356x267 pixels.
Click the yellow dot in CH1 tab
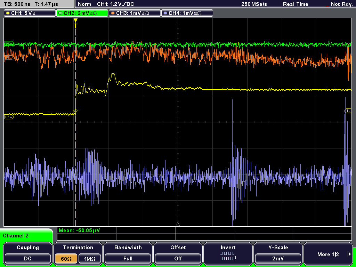8,13
